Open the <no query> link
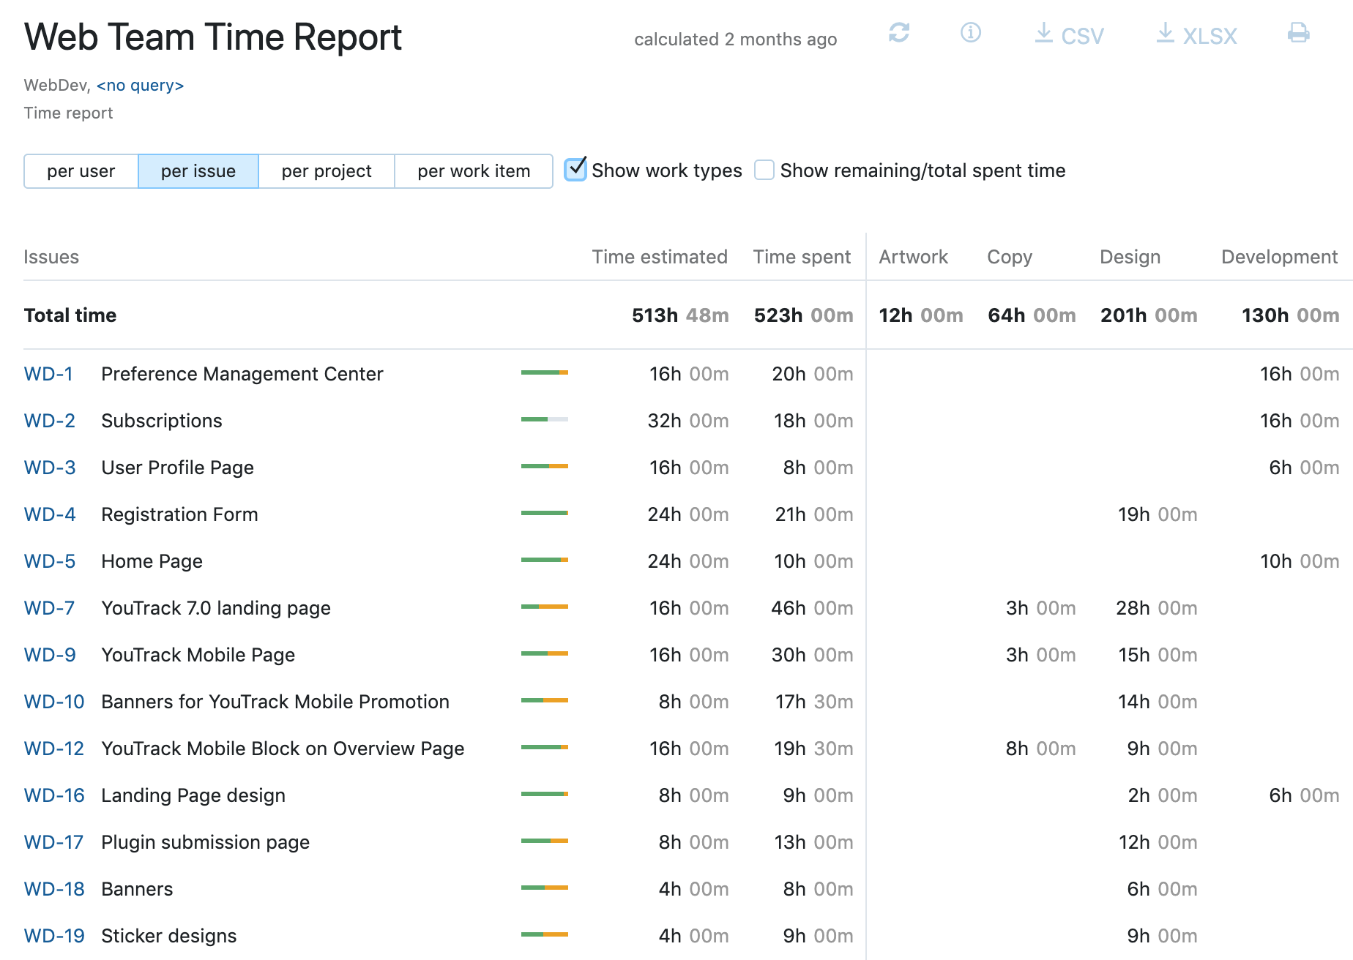The height and width of the screenshot is (960, 1353). 140,86
